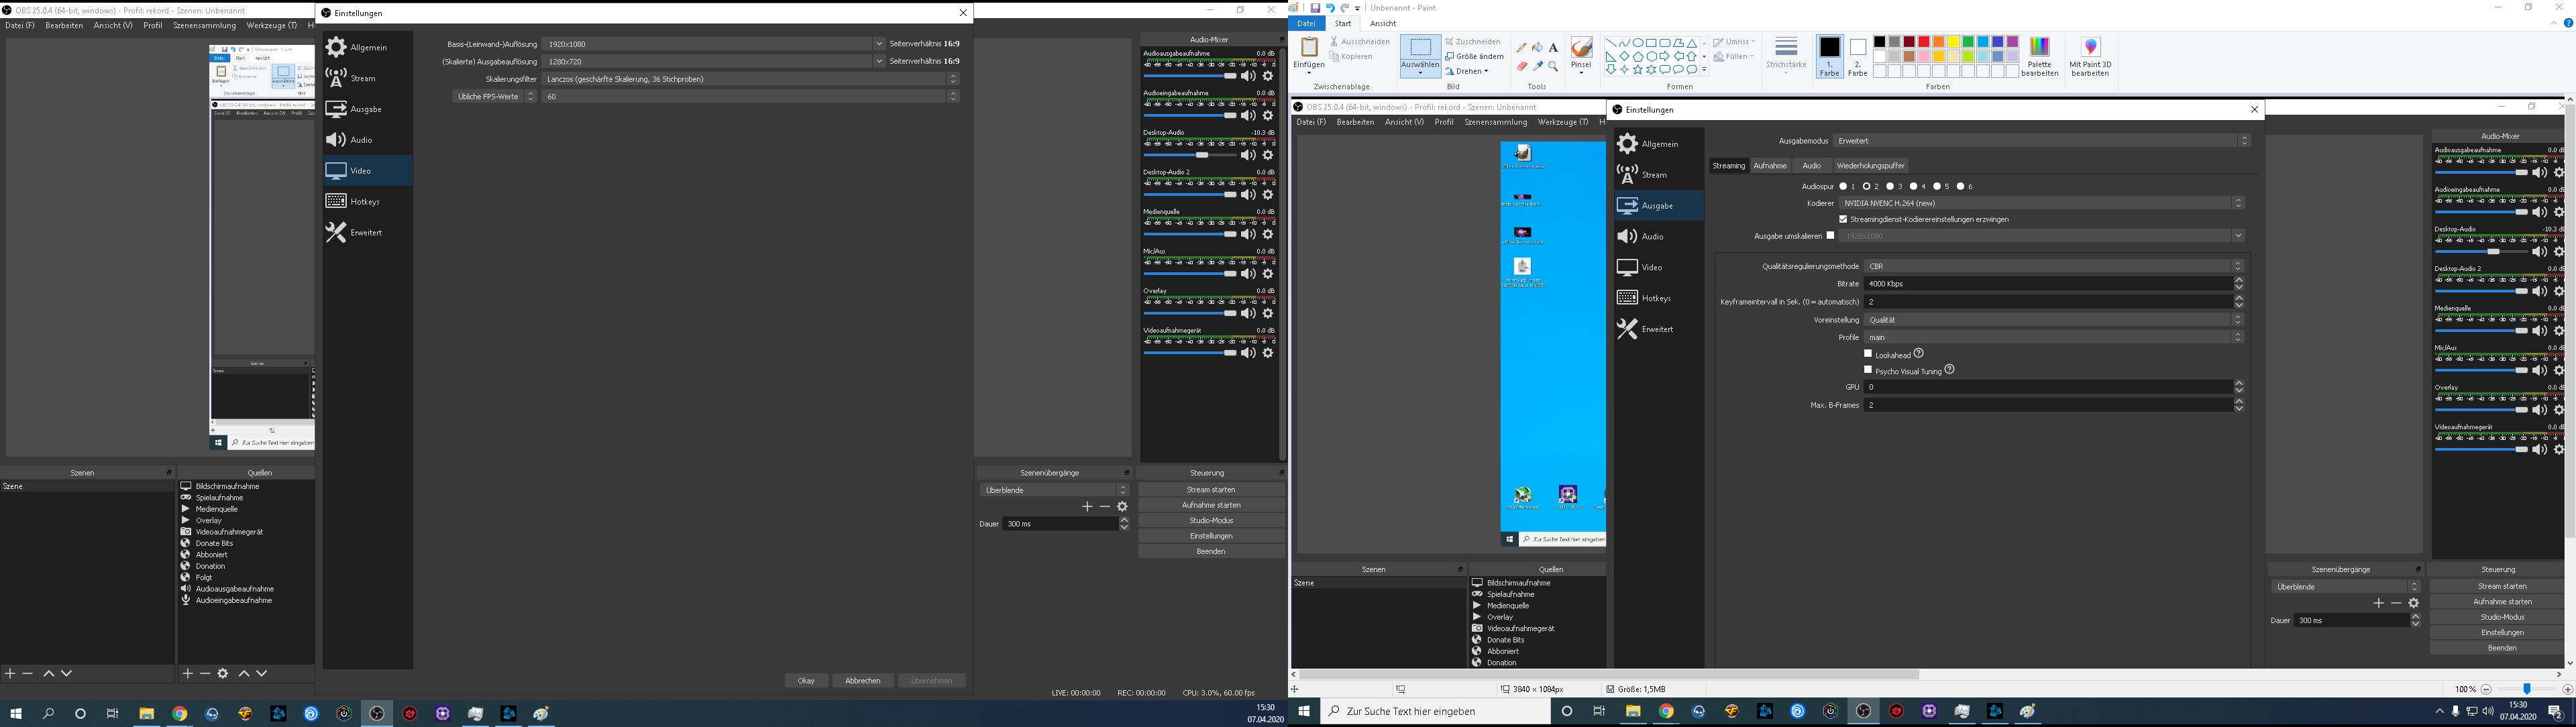Viewport: 2576px width, 727px height.
Task: Mute Overlay in the live OBS audio mixer
Action: point(1248,313)
